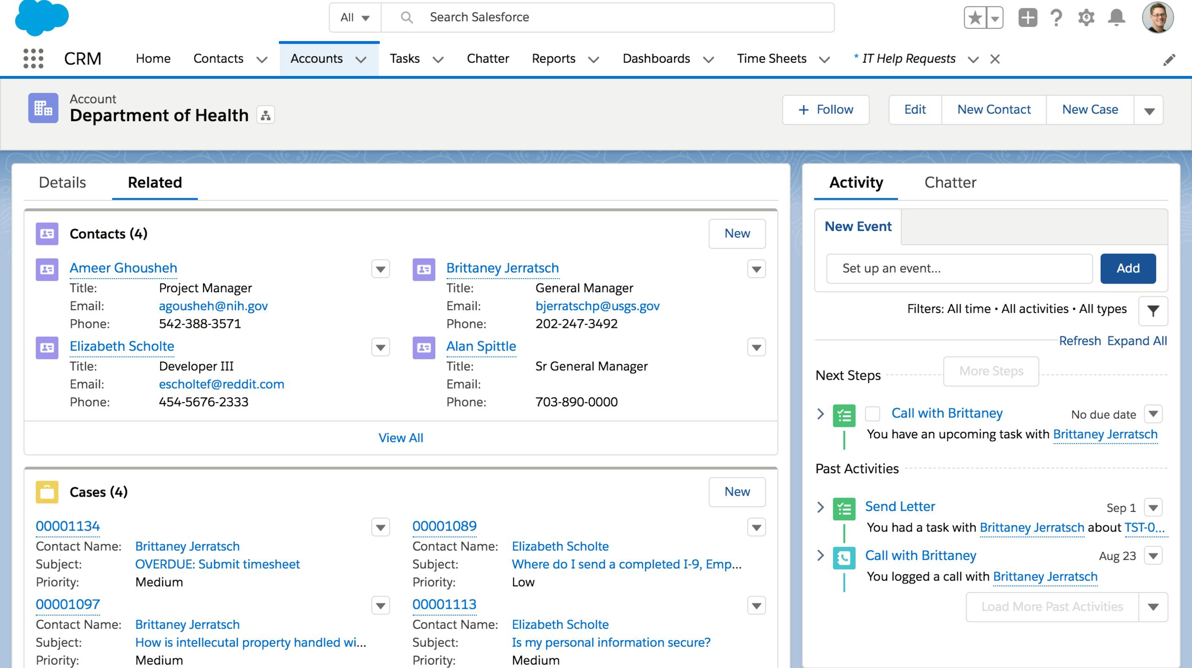Image resolution: width=1192 pixels, height=668 pixels.
Task: Open the OVERDUE: Submit timesheet subject
Action: tap(217, 564)
